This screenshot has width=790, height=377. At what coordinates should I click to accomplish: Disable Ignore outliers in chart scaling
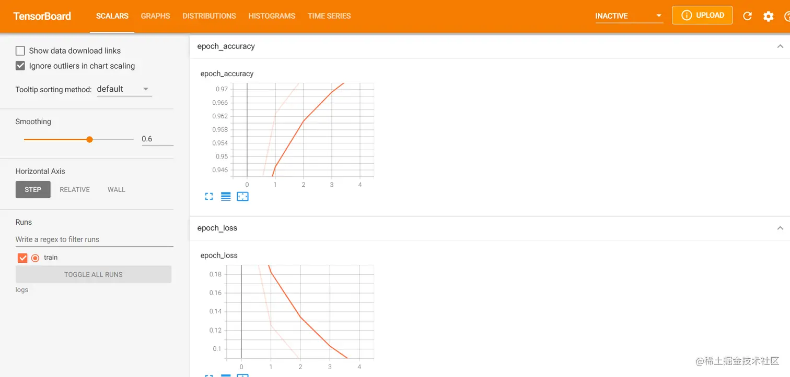click(x=20, y=66)
